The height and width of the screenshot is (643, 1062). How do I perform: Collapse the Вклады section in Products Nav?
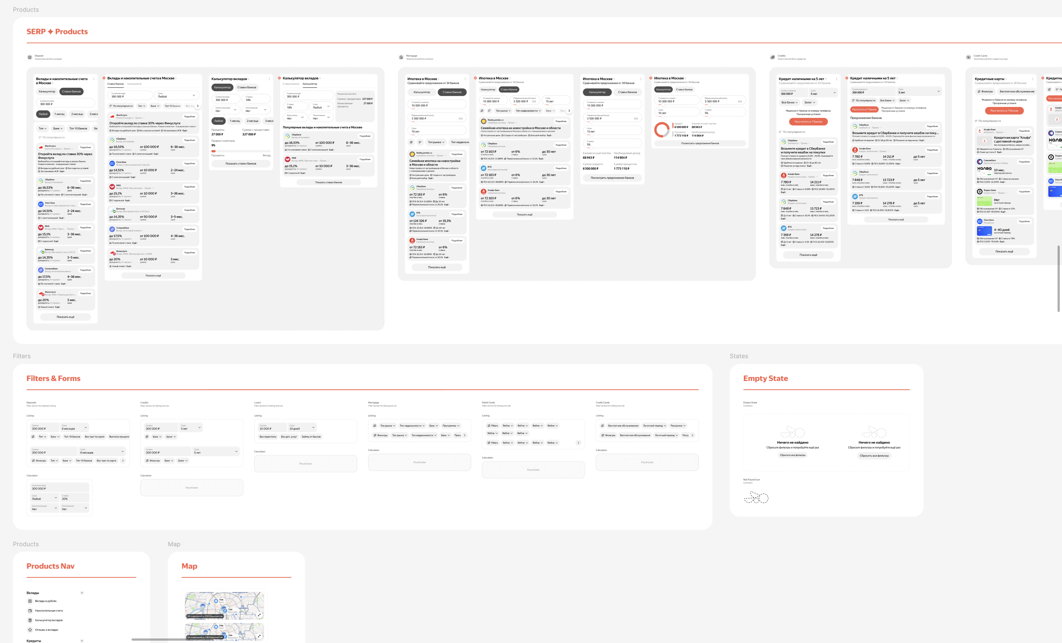82,593
